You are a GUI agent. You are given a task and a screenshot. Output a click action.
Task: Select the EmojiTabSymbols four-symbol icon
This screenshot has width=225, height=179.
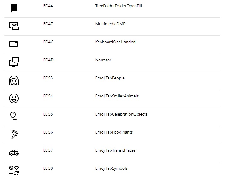pyautogui.click(x=14, y=171)
